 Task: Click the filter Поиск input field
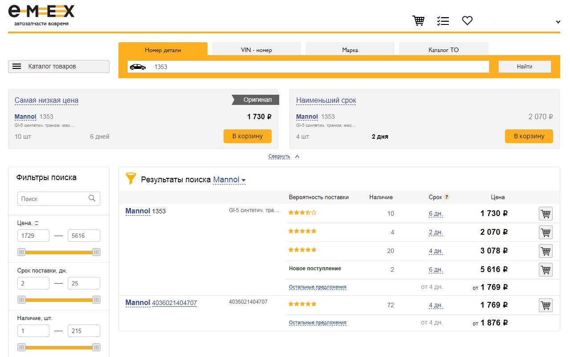[x=59, y=199]
